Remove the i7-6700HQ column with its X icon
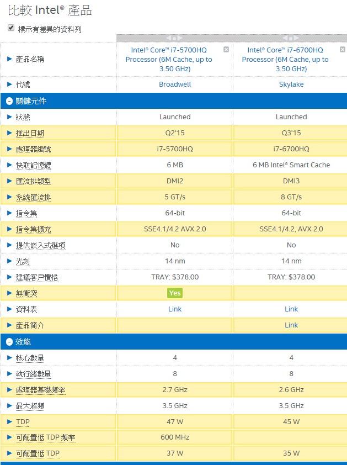The width and height of the screenshot is (347, 465). pos(343,50)
